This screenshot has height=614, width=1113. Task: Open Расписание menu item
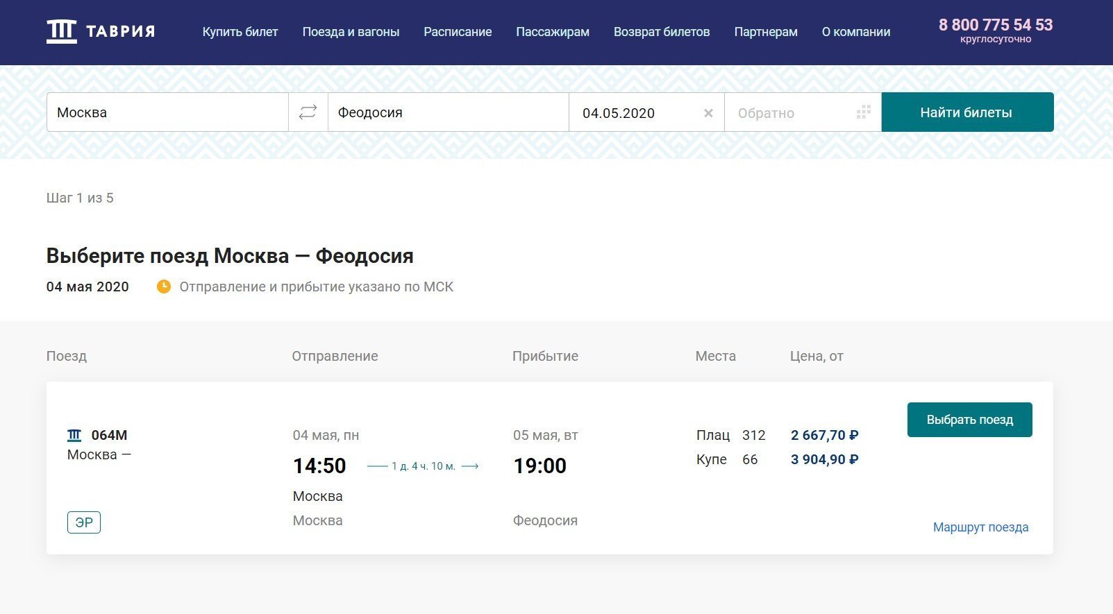click(458, 32)
